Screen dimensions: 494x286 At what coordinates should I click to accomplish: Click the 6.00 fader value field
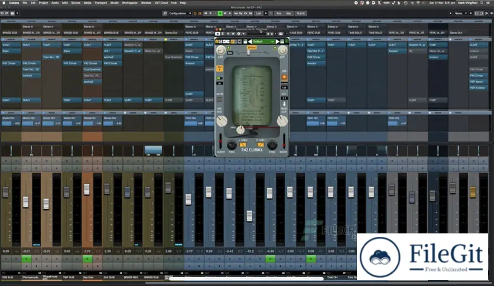coord(128,251)
